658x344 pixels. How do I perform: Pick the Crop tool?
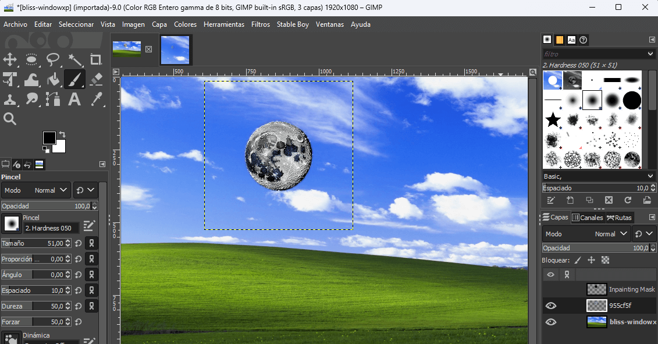click(x=95, y=59)
